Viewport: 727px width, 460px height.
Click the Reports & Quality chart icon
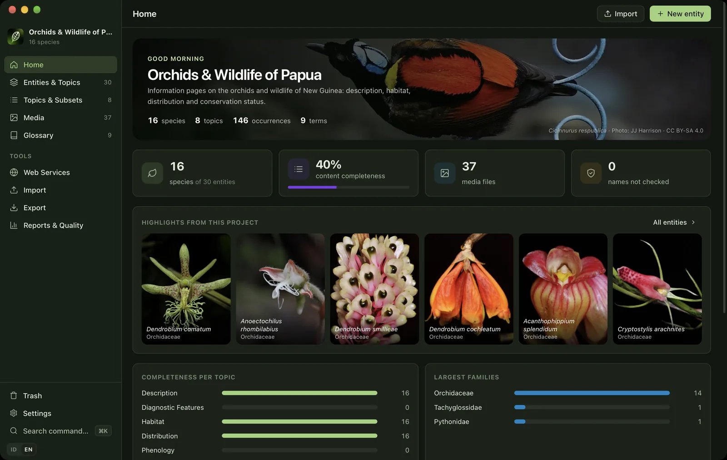14,225
